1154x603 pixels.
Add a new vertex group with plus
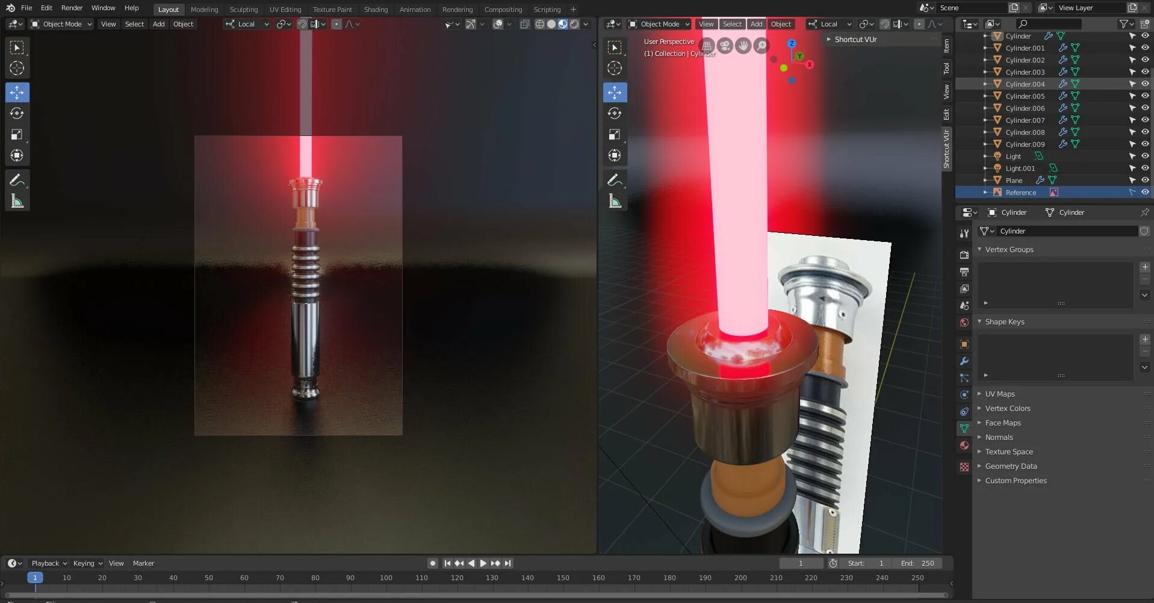pyautogui.click(x=1144, y=267)
